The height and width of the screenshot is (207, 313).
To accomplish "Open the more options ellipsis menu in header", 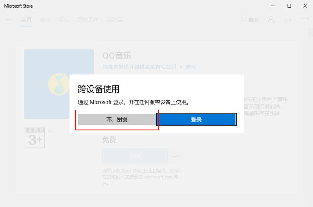I will pos(305,19).
